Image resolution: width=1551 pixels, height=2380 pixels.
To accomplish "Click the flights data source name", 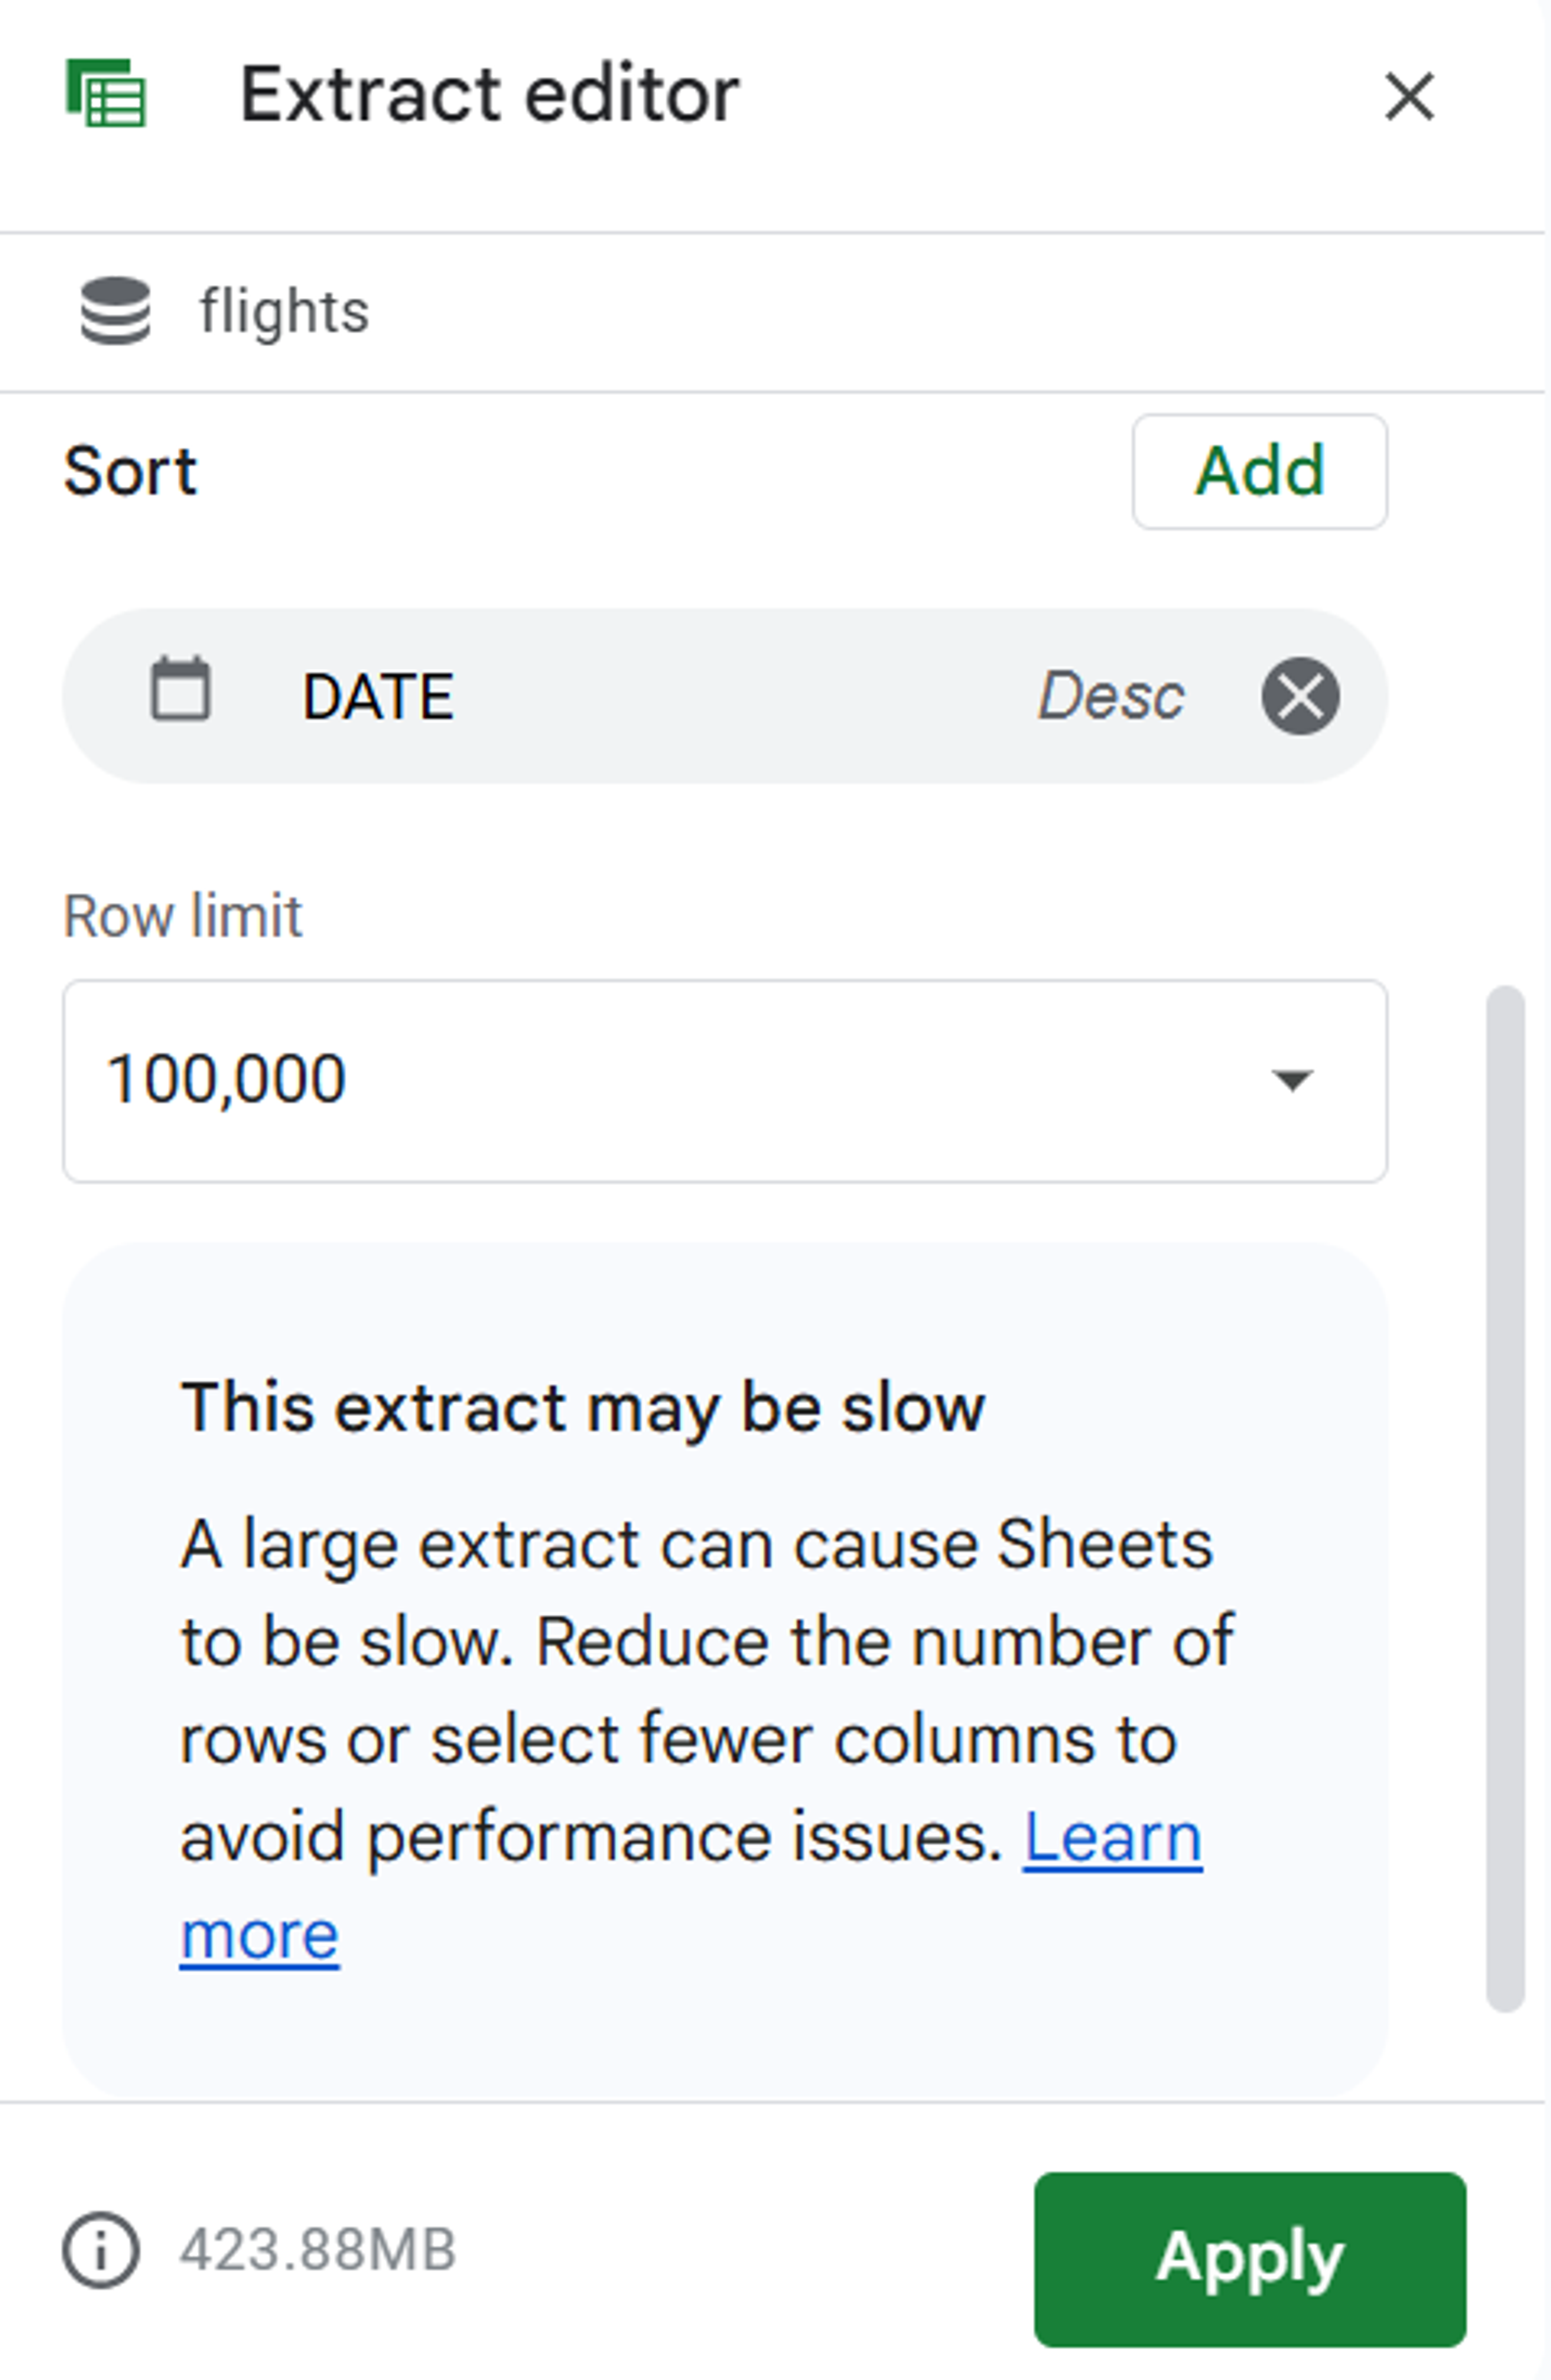I will [282, 311].
